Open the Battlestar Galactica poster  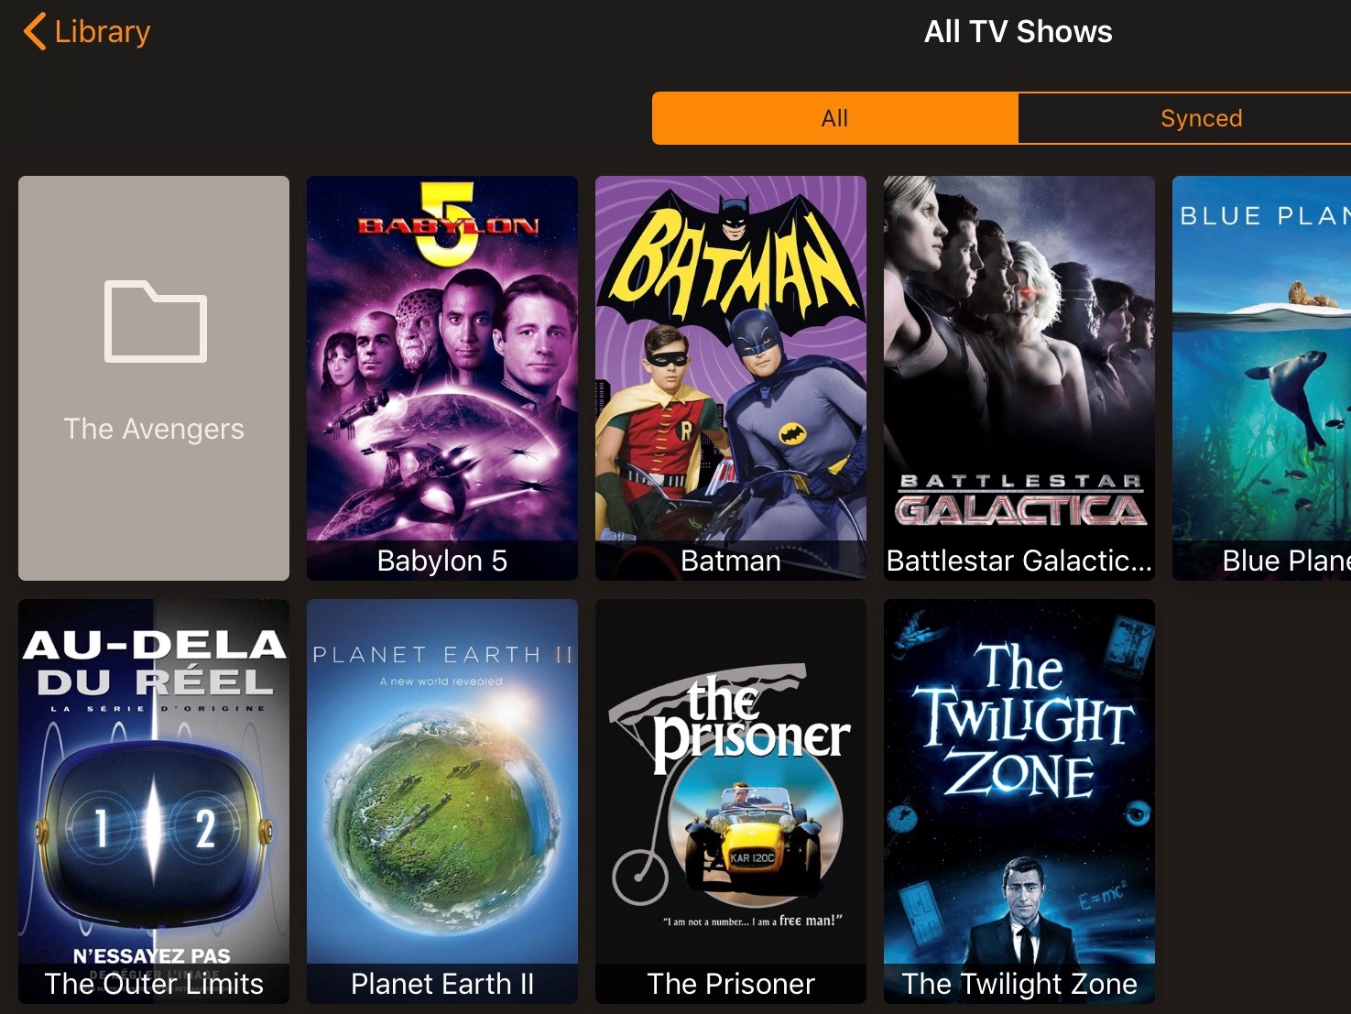click(x=1019, y=377)
